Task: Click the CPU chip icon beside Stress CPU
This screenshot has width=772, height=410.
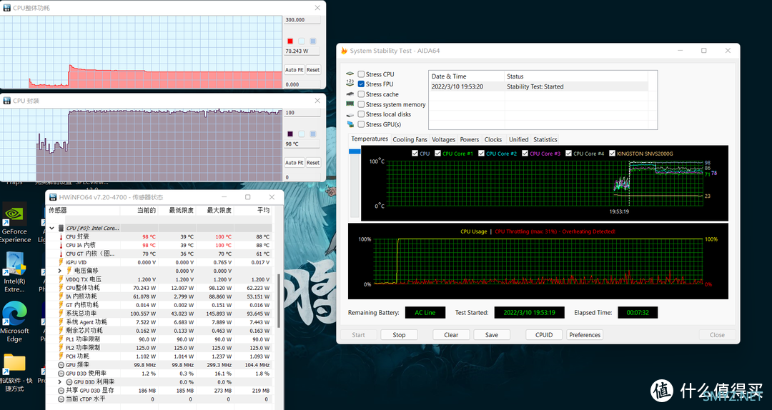Action: pos(350,74)
